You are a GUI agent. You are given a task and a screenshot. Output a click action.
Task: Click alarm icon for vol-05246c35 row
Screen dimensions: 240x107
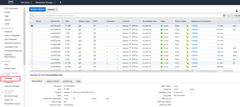tap(187, 30)
